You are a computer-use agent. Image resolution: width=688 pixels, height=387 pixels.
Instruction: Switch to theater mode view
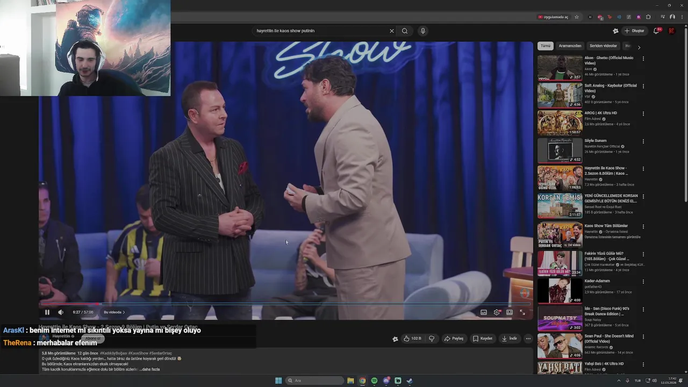[x=510, y=312]
